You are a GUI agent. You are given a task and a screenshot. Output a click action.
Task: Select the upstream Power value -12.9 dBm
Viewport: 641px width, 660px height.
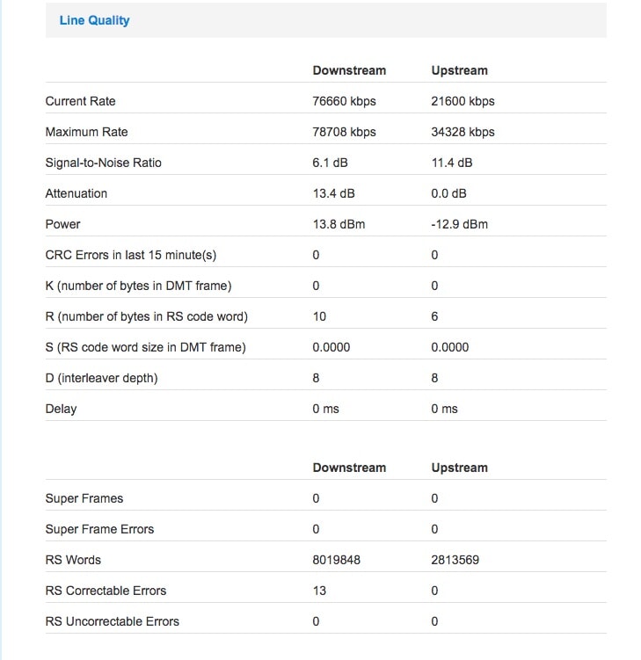pyautogui.click(x=459, y=224)
